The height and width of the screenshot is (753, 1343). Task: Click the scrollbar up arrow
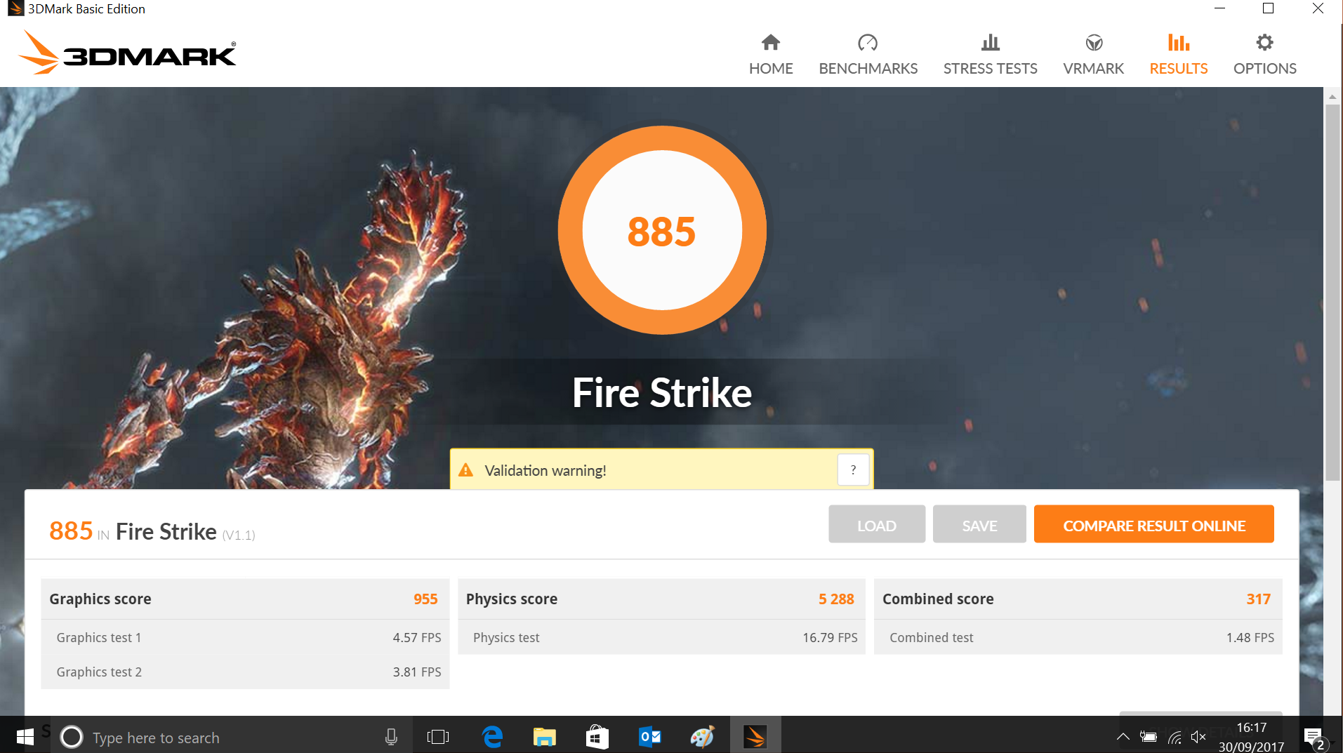pos(1332,96)
